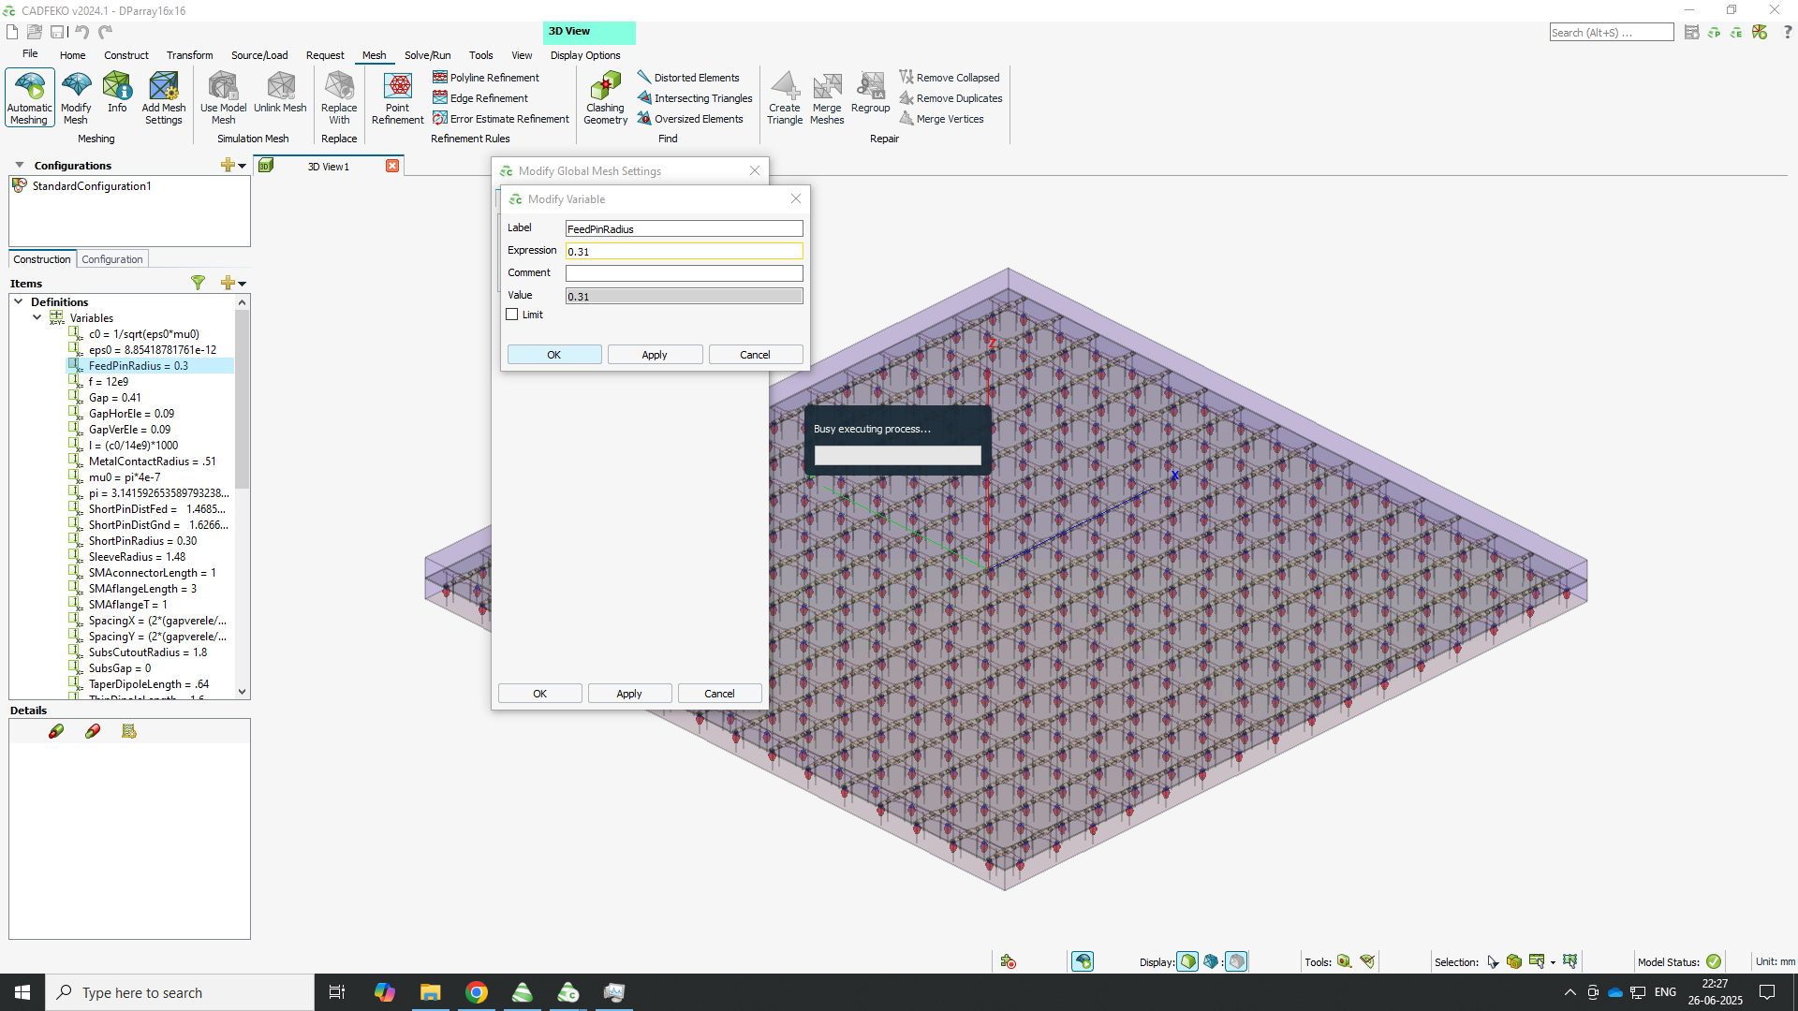Click OK in Modify Global Mesh Settings

(x=539, y=694)
